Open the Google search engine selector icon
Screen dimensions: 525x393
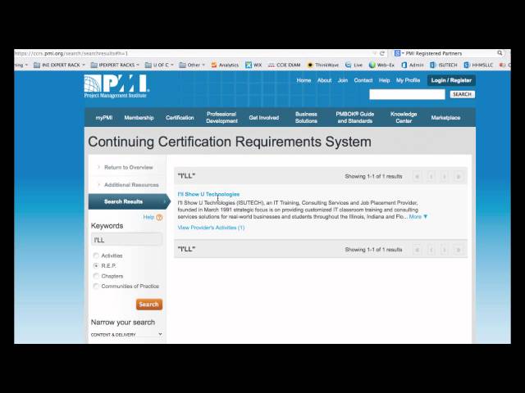coord(397,53)
